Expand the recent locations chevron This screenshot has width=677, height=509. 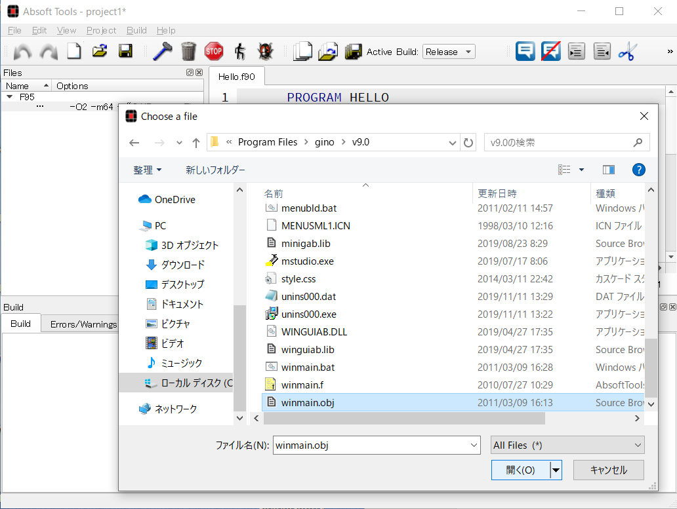[179, 143]
